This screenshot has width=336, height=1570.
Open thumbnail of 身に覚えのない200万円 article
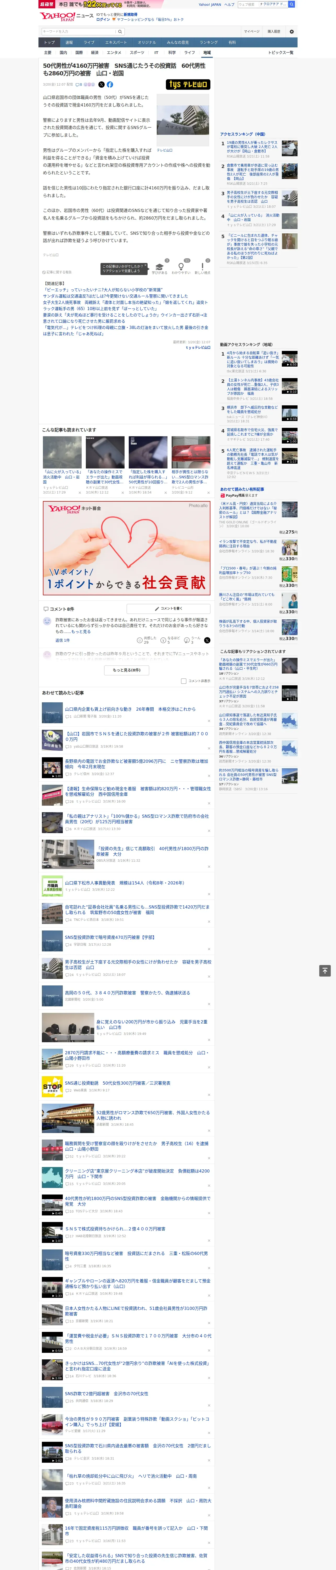pyautogui.click(x=68, y=1027)
